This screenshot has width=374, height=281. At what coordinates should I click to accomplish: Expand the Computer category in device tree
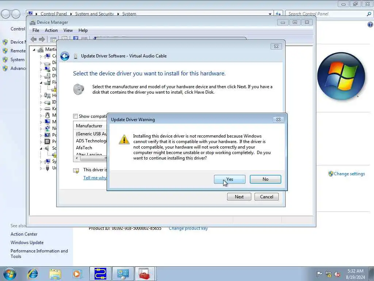tap(41, 56)
